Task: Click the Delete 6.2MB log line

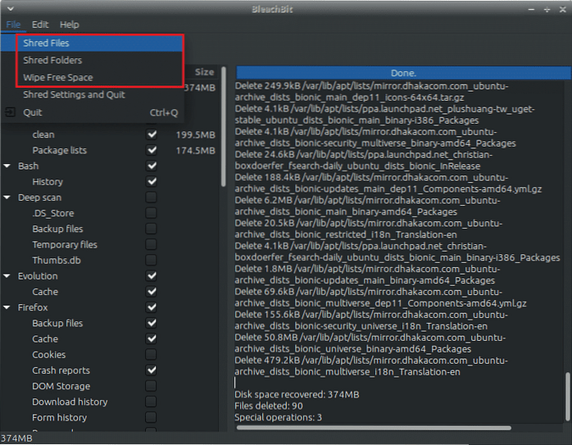Action: coord(367,206)
